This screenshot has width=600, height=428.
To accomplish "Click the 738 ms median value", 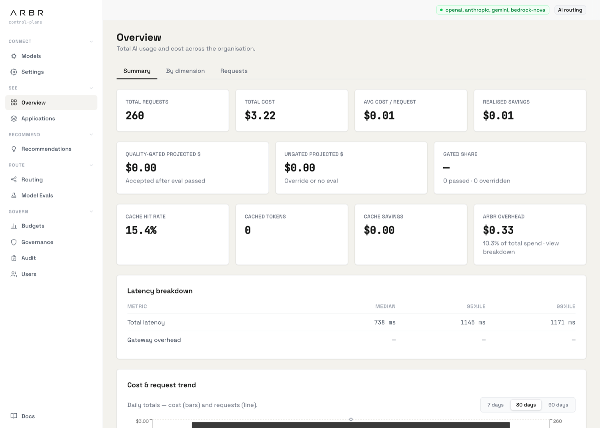I will coord(385,322).
